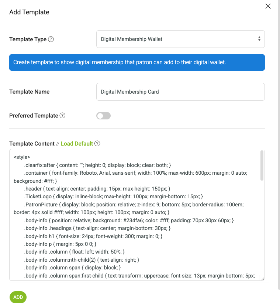Focus the Template Name field
Screen dimensions: 280x307
(180, 92)
